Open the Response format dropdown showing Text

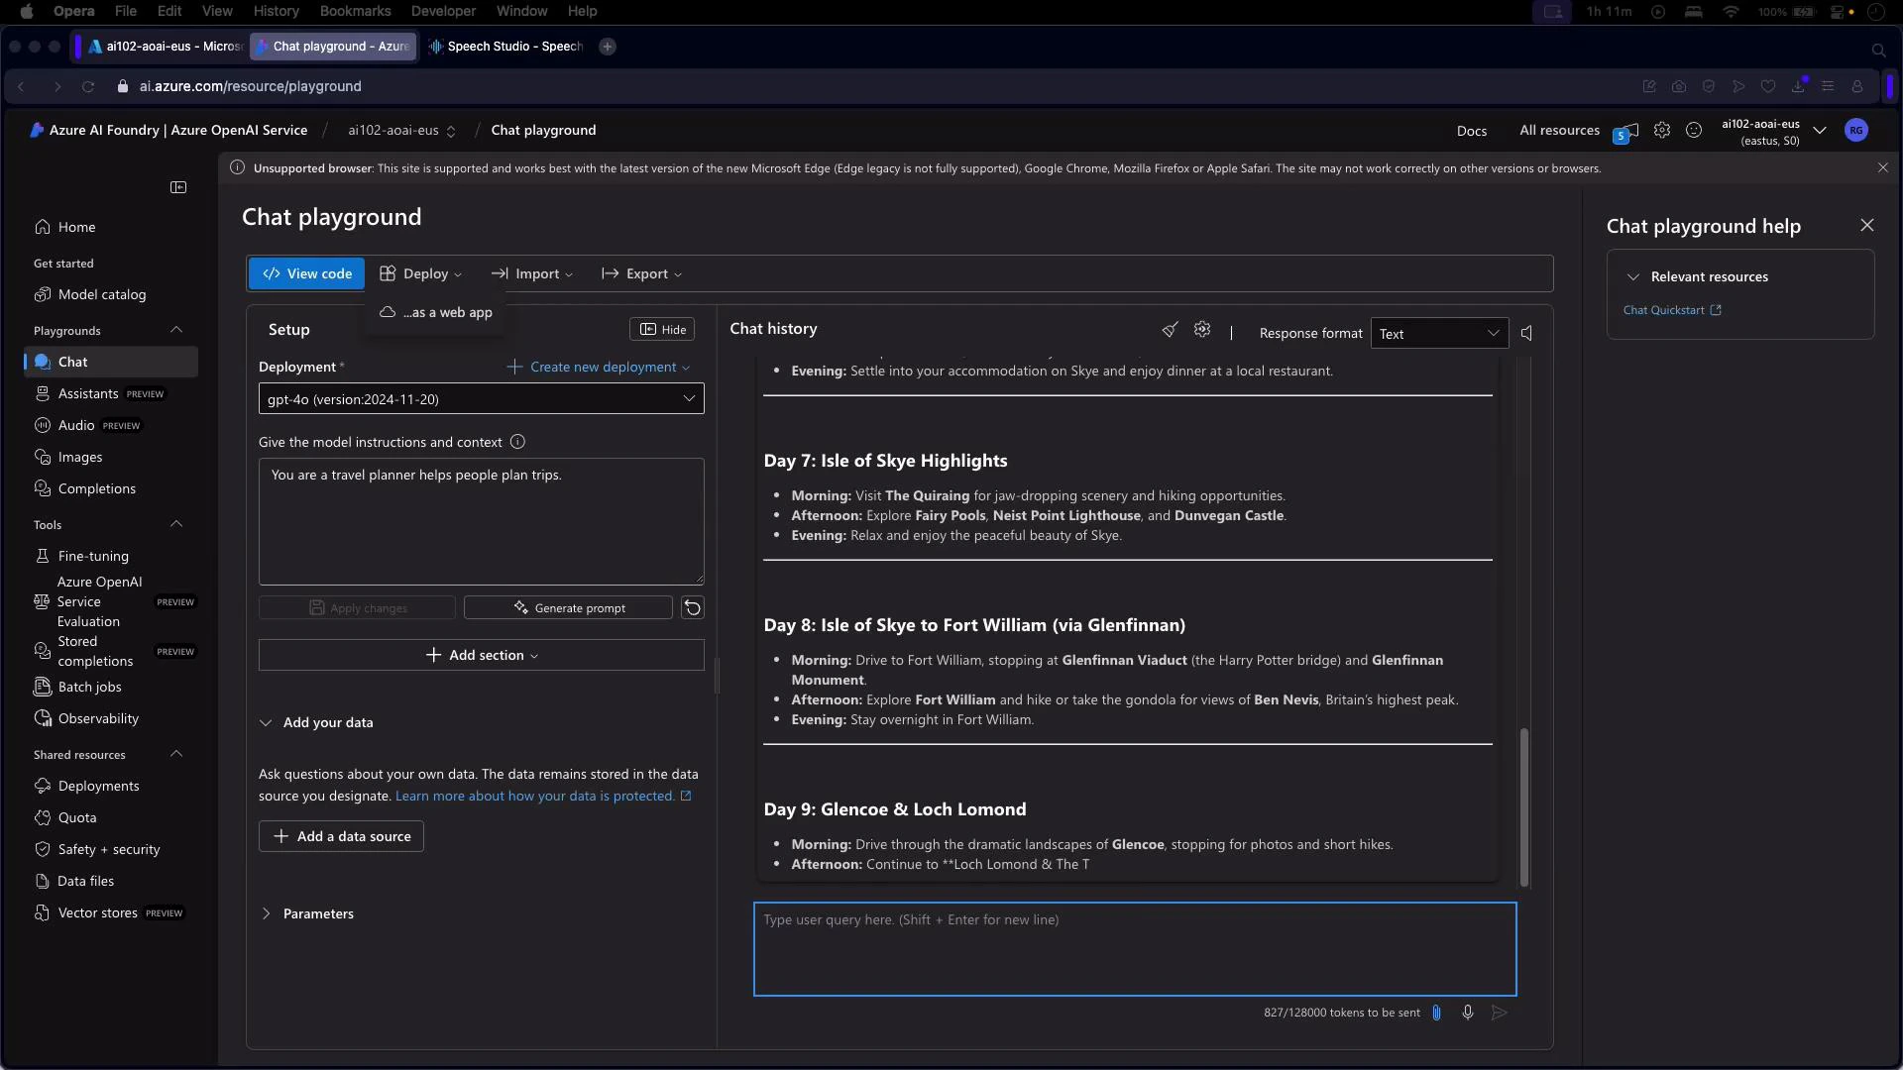click(x=1439, y=333)
